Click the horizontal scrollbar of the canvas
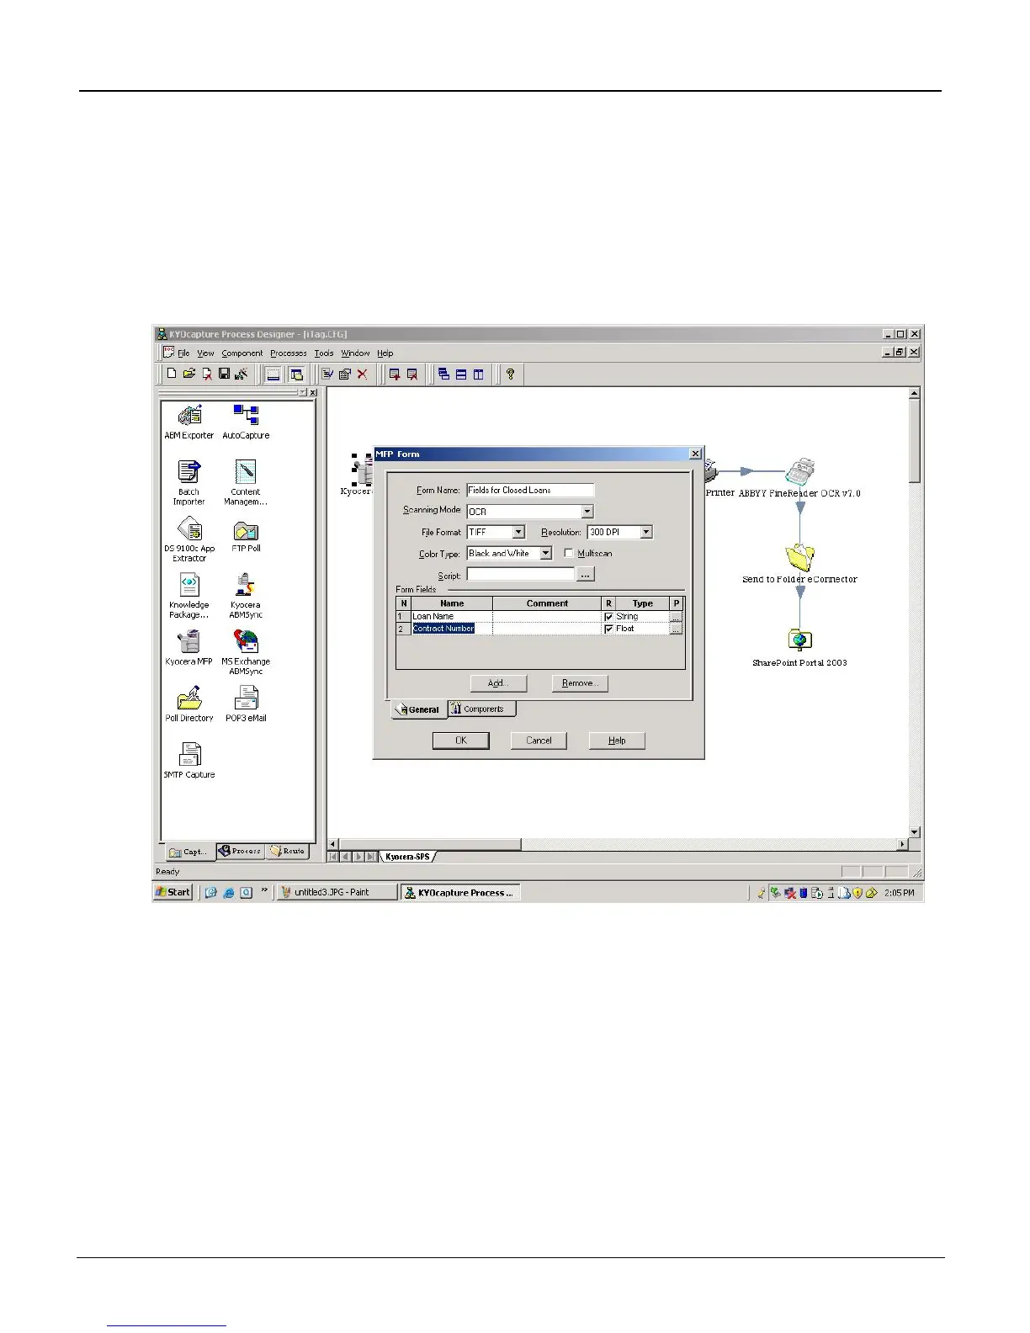 pos(619,844)
